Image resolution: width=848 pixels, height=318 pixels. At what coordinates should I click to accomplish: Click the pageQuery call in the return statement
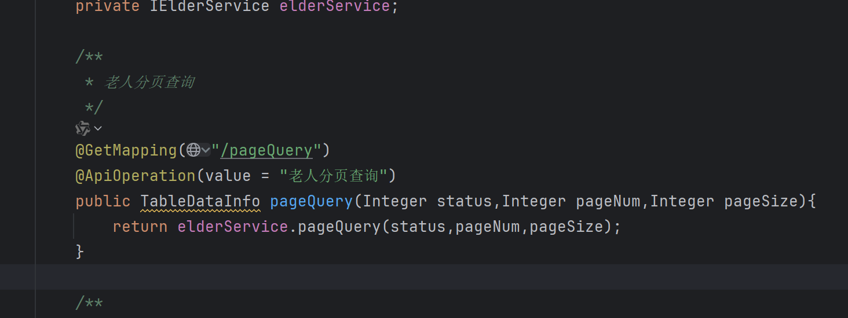339,227
